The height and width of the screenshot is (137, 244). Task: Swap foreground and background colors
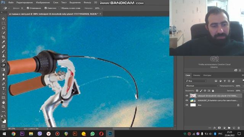pos(5,116)
